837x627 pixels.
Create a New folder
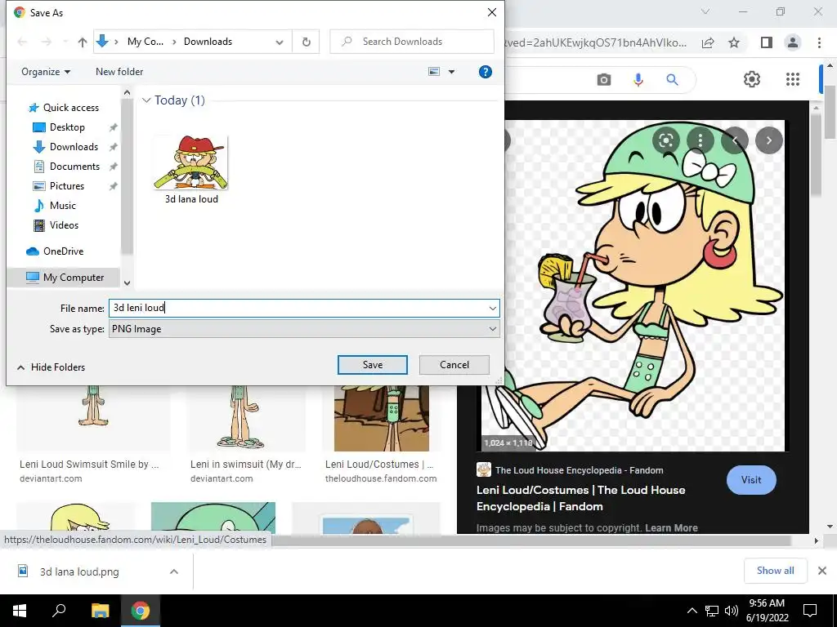point(119,72)
